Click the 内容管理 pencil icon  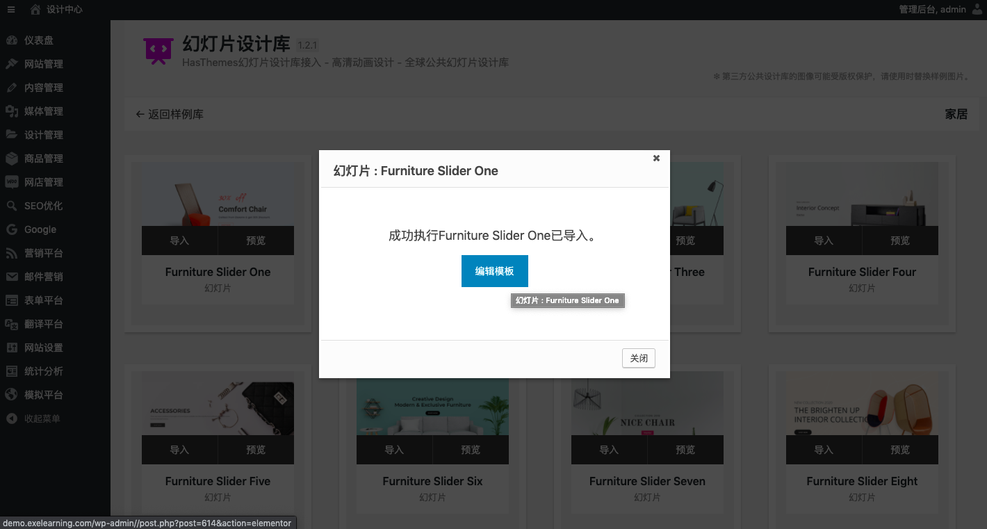coord(12,88)
